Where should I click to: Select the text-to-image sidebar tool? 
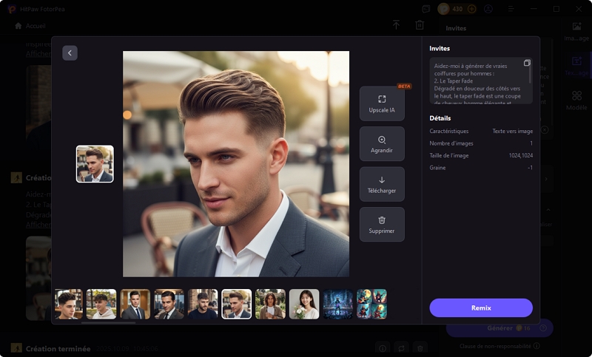576,66
